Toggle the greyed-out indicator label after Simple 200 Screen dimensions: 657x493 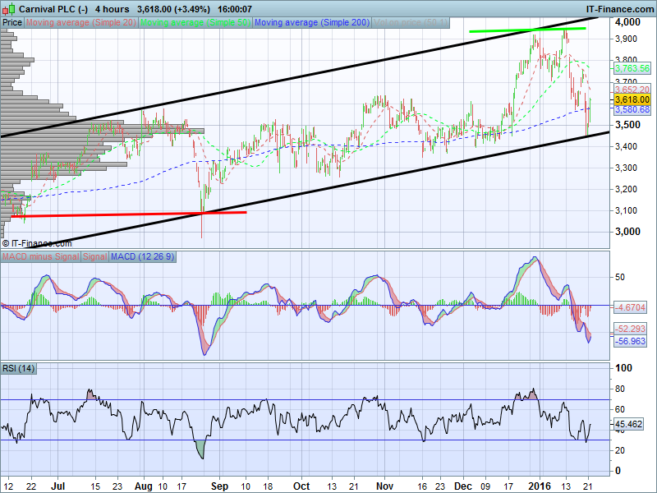pos(411,22)
